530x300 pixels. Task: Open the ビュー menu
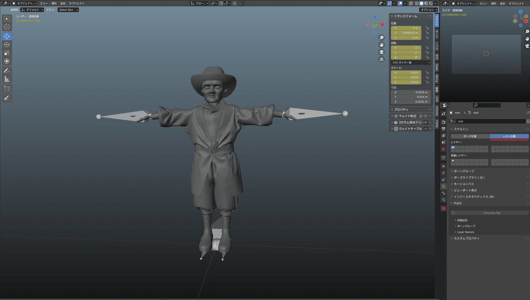45,3
